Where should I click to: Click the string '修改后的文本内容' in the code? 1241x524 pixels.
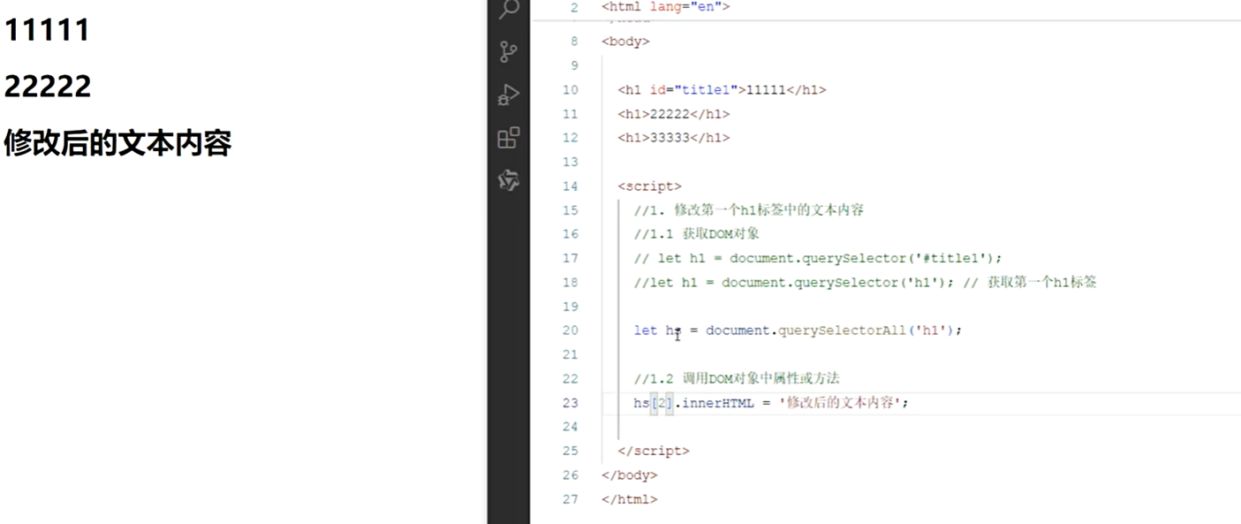pyautogui.click(x=839, y=402)
